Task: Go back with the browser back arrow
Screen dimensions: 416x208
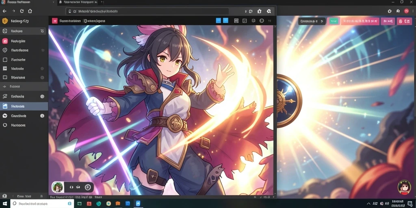Action: [4, 11]
